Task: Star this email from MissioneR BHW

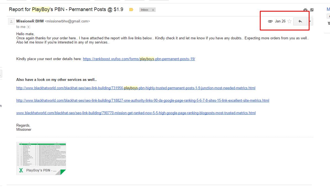Action: [x=289, y=21]
